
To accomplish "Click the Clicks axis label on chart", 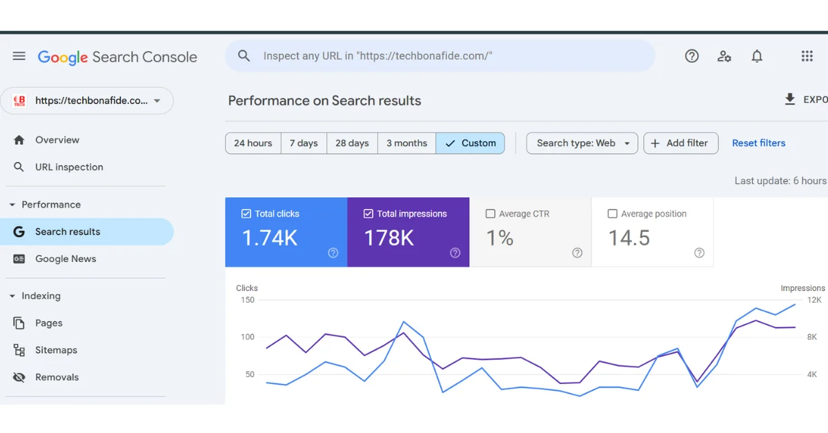I will point(247,288).
